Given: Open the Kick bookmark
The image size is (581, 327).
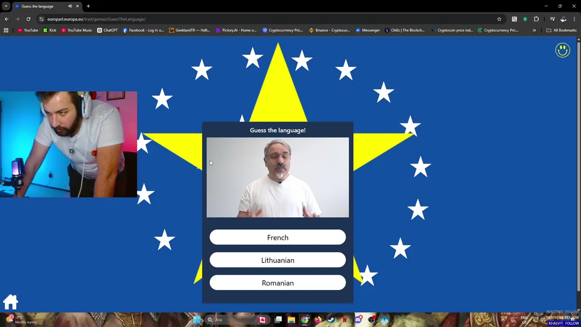Looking at the screenshot, I should 49,30.
